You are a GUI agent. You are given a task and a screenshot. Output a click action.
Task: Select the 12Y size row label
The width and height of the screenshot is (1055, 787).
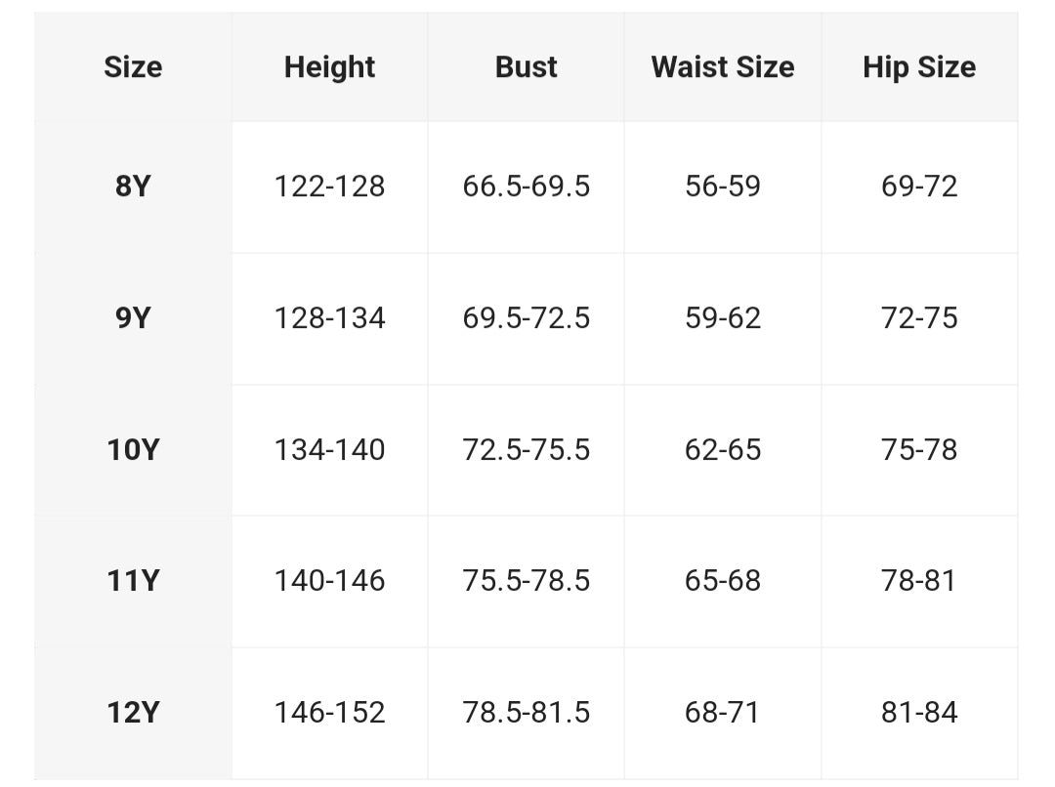133,713
